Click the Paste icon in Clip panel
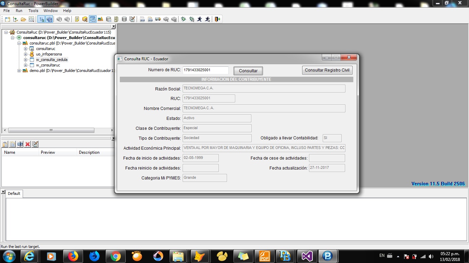 pyautogui.click(x=5, y=144)
